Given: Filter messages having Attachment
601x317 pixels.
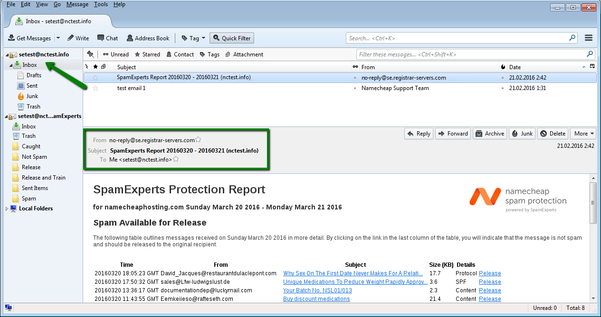Looking at the screenshot, I should tap(244, 54).
